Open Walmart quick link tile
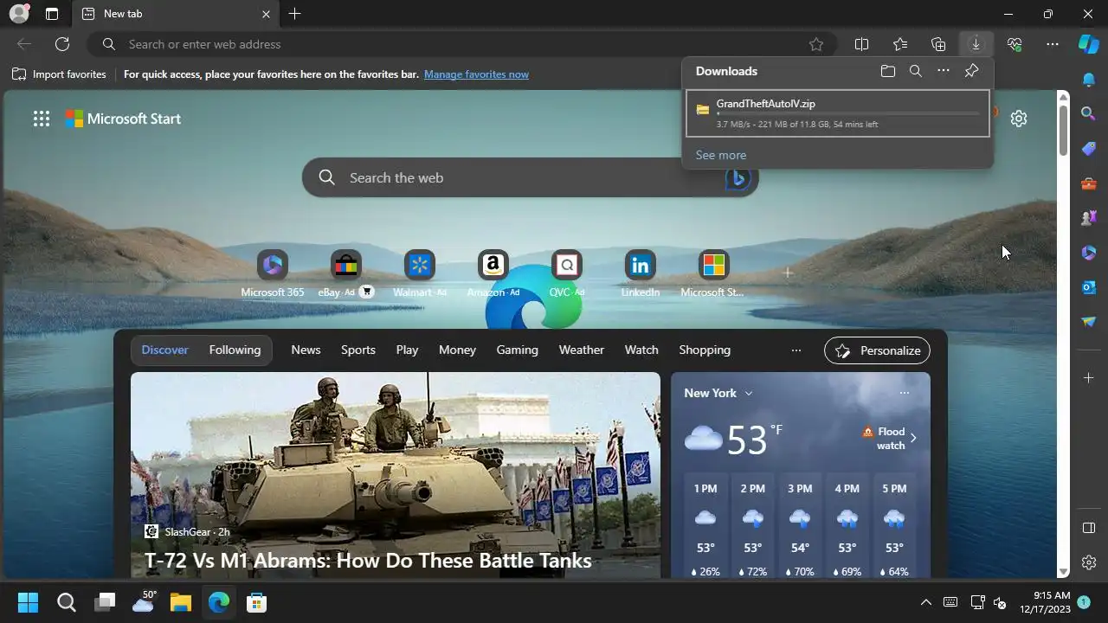 pyautogui.click(x=420, y=273)
